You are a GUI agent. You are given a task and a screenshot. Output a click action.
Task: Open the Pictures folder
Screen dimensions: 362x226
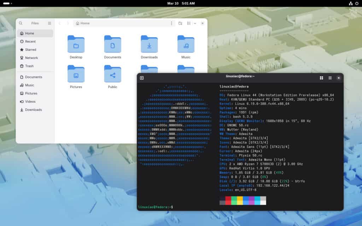coord(76,74)
